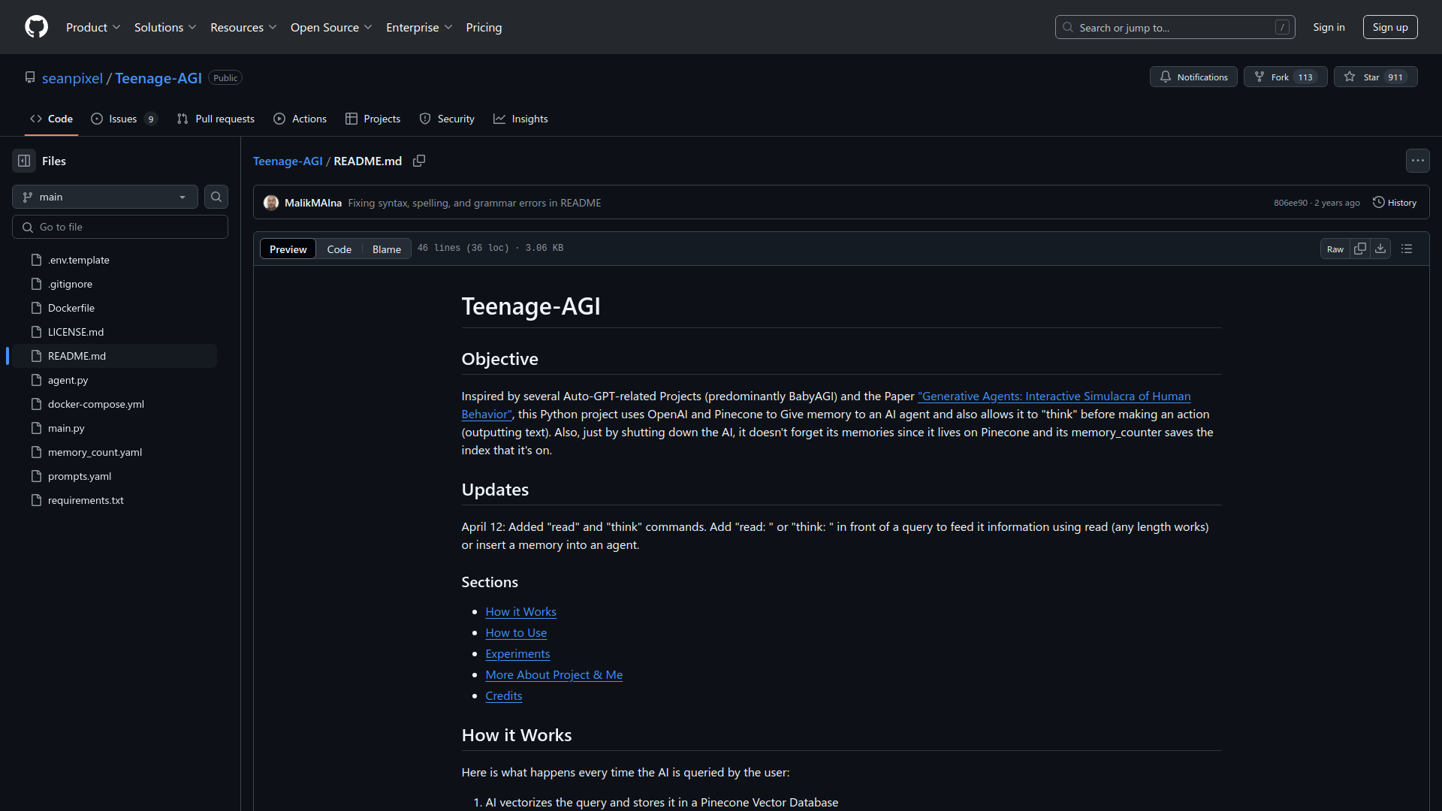The width and height of the screenshot is (1442, 811).
Task: Open the Projects tab
Action: [x=373, y=119]
